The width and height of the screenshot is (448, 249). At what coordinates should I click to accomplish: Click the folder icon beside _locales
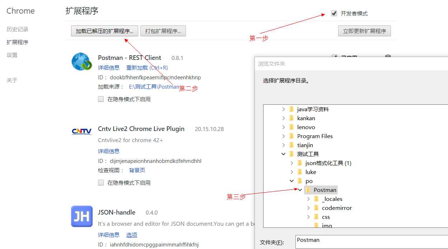pos(316,199)
